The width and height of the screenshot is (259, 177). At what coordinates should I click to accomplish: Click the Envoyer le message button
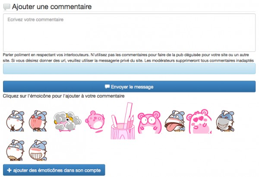click(x=129, y=86)
